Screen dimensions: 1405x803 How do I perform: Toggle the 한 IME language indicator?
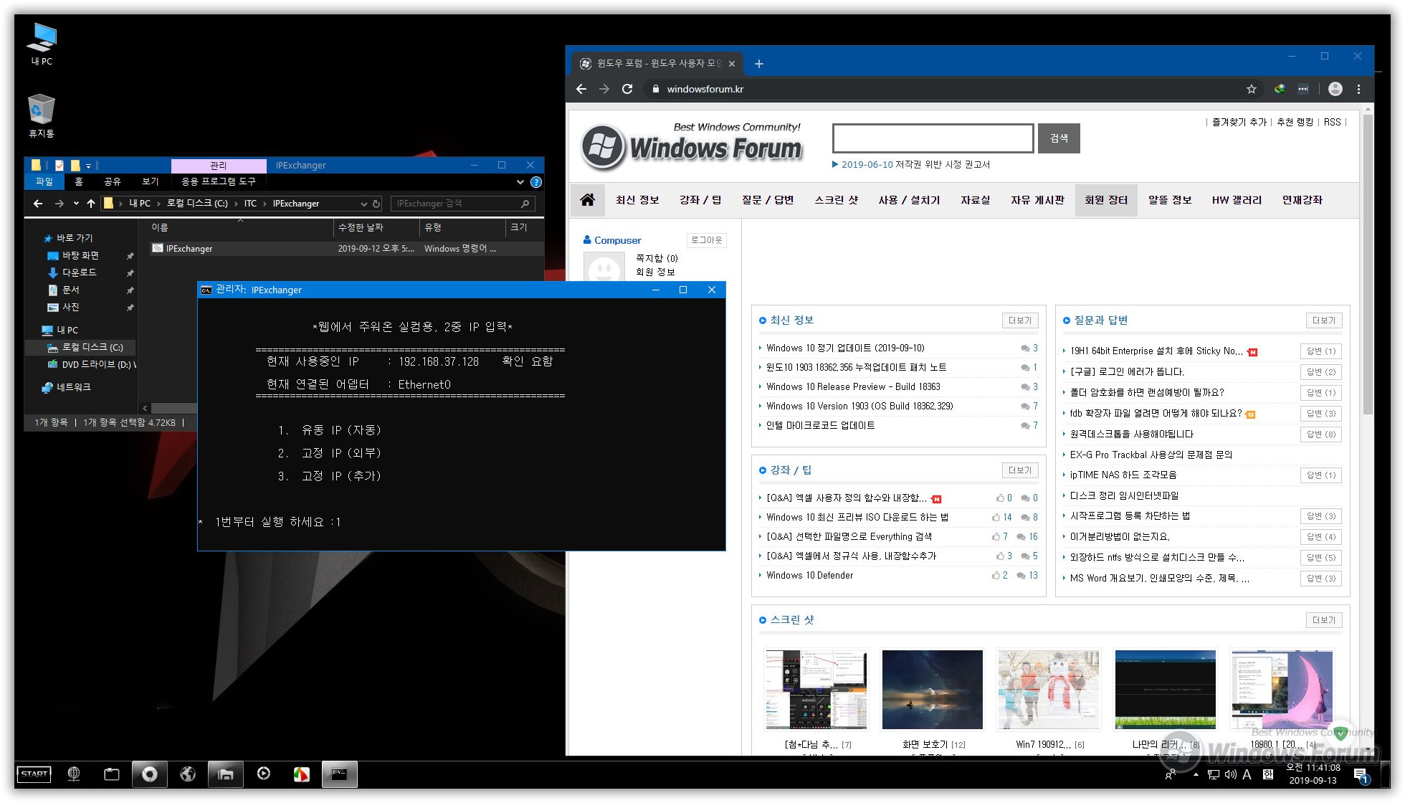pyautogui.click(x=1267, y=774)
